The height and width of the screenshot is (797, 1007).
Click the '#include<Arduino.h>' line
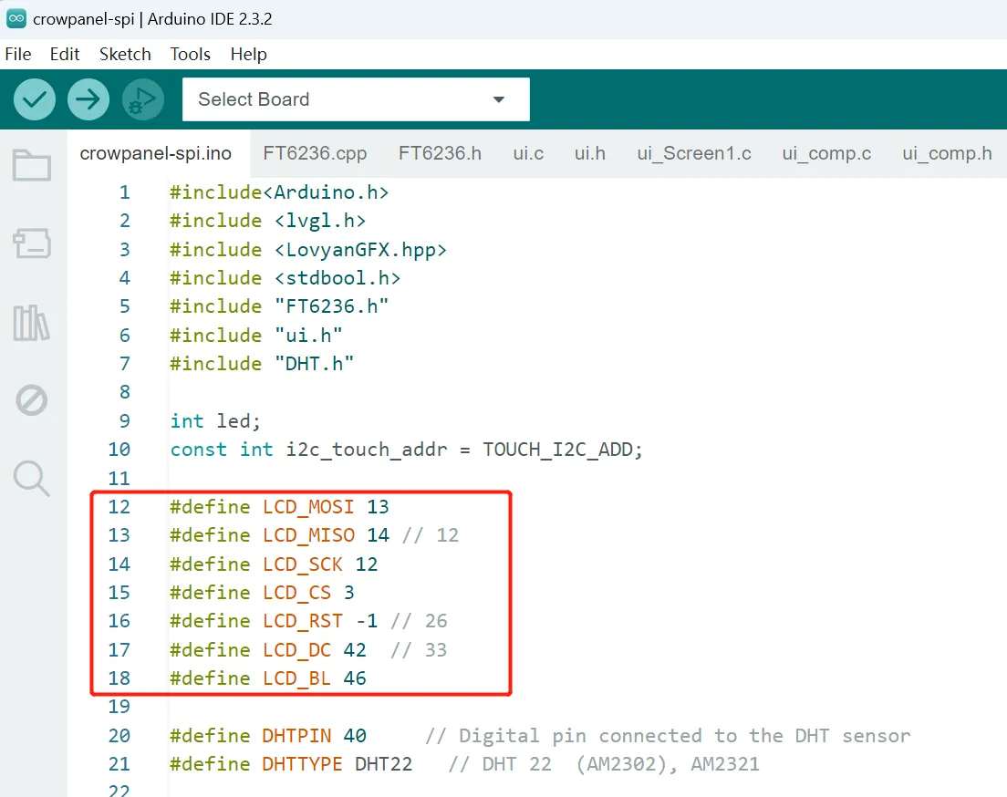279,192
